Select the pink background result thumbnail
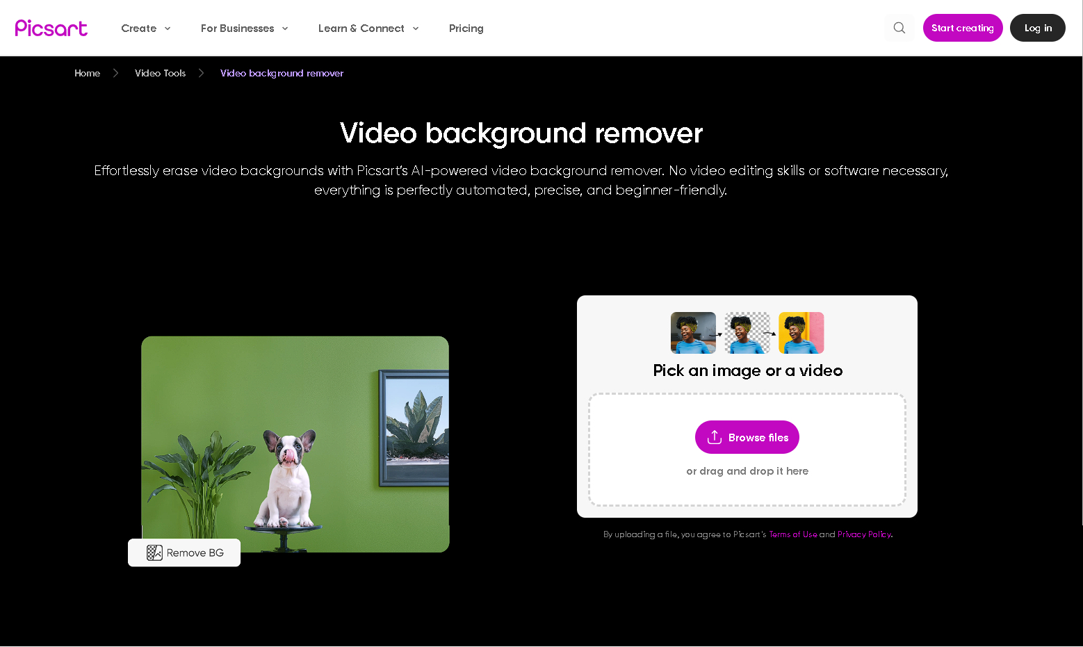Screen dimensions: 1083x647 pos(801,332)
